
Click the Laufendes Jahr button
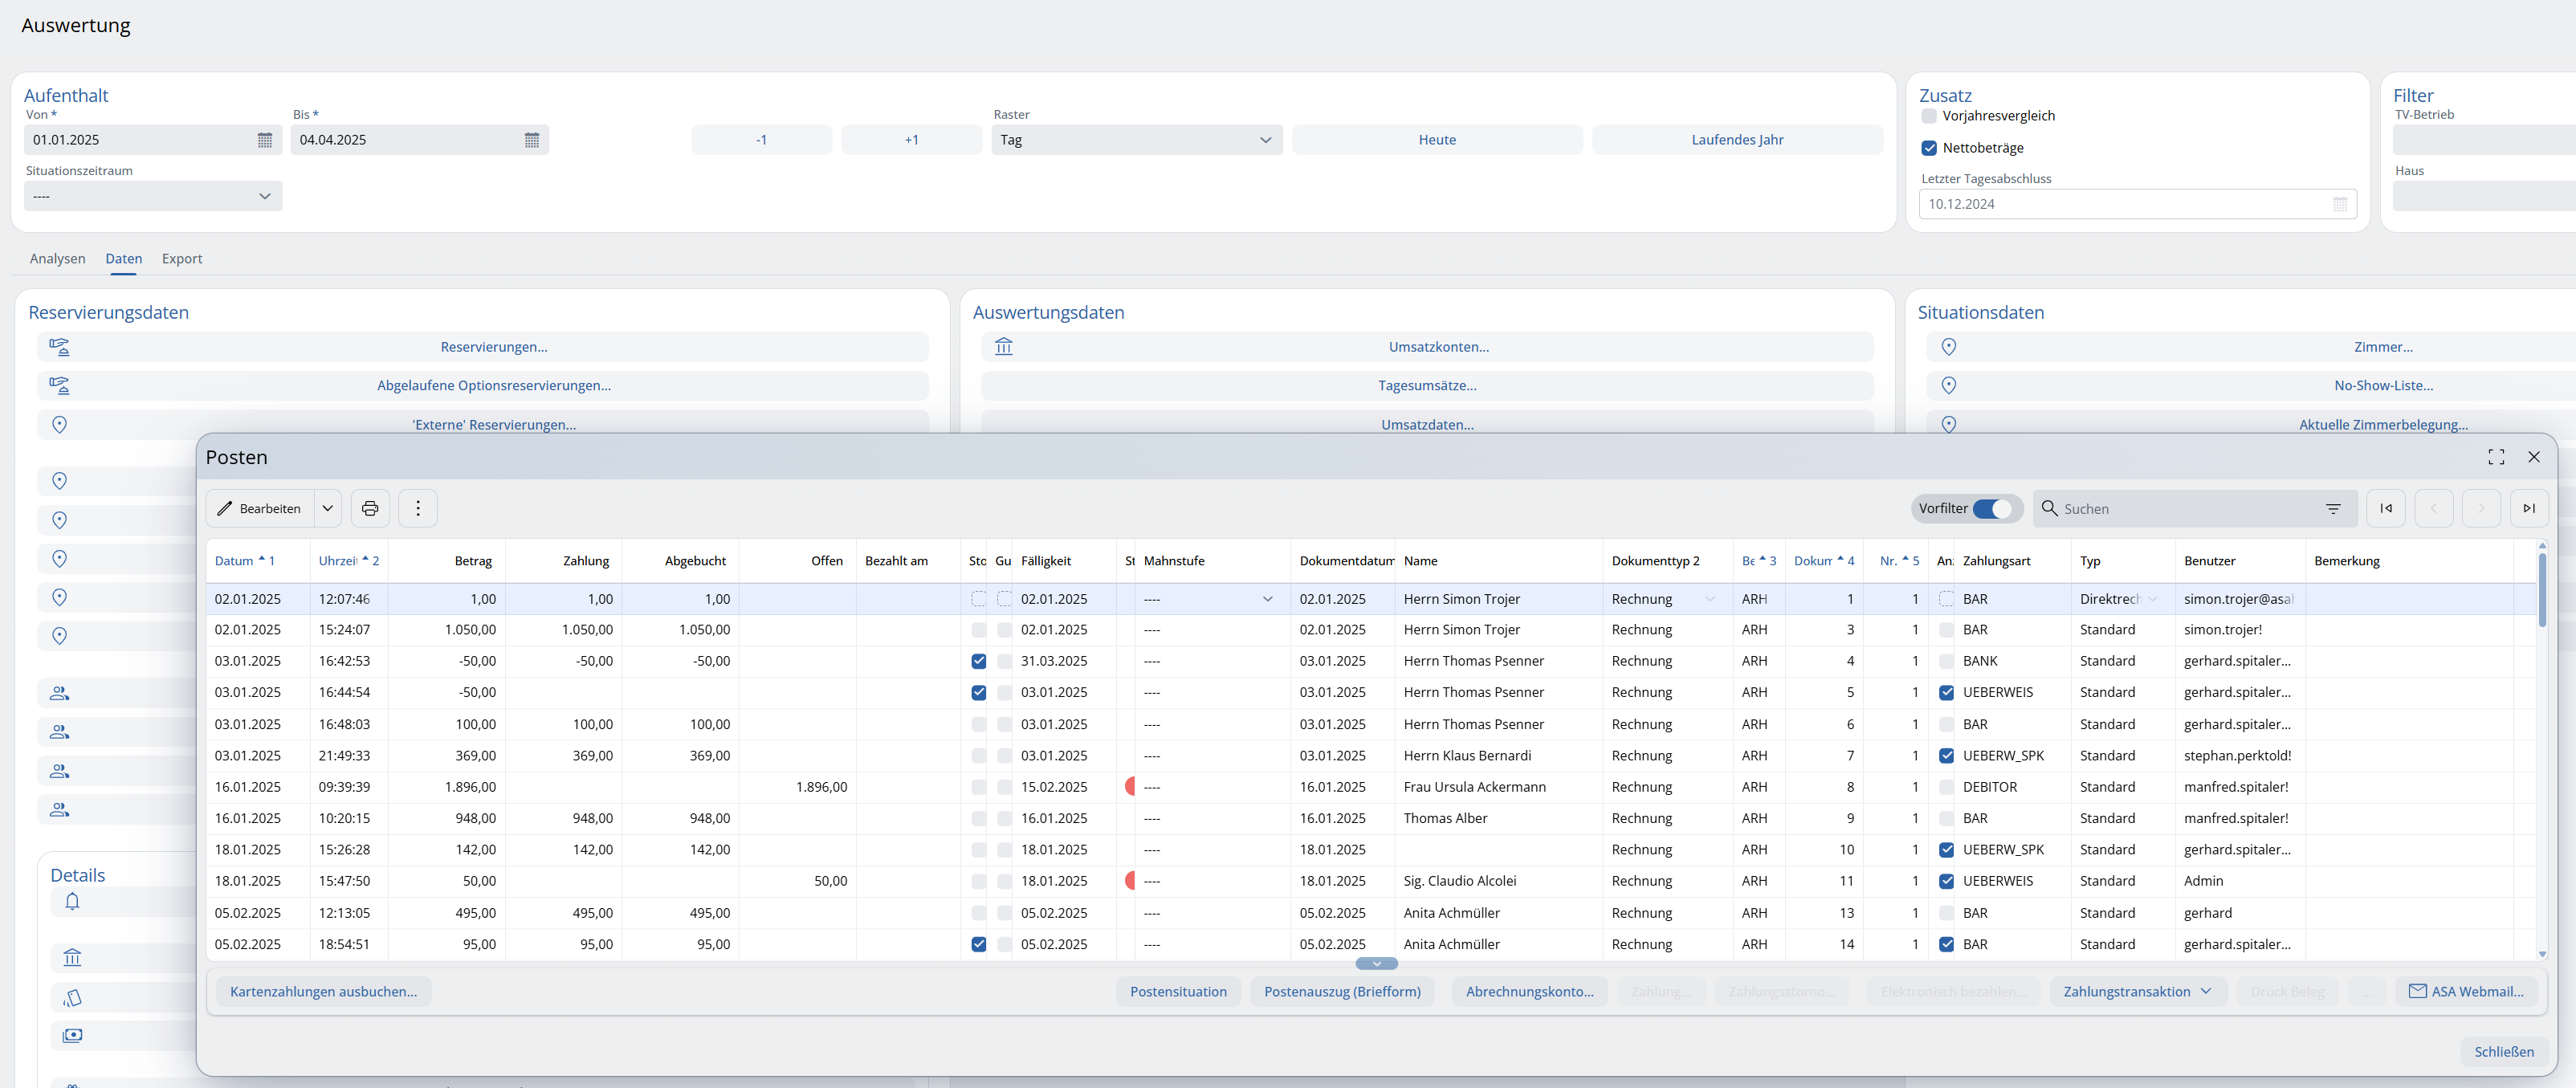point(1737,140)
